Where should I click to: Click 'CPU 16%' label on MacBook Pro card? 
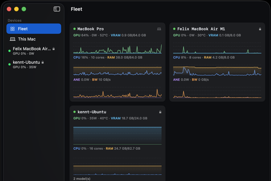(81, 58)
